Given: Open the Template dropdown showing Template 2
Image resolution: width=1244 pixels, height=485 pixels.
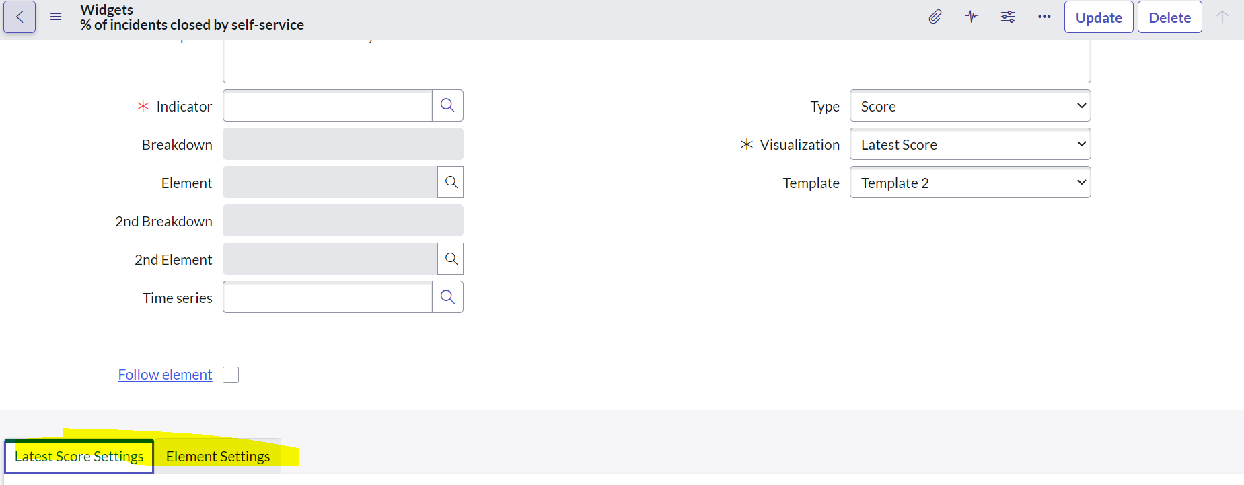Looking at the screenshot, I should click(x=970, y=183).
